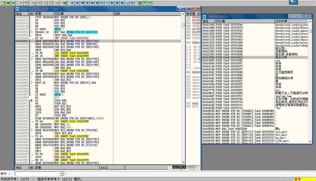Screen dimensions: 316x181
Task: Click inside the 命令 command input field
Action: coord(37,174)
